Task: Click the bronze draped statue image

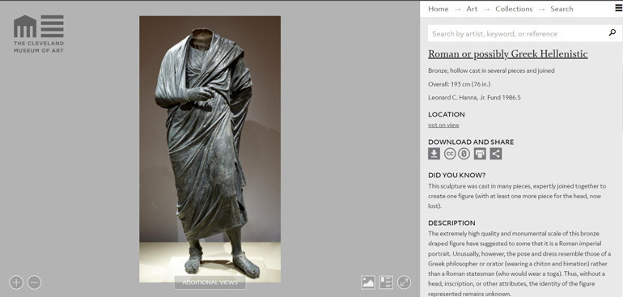Action: click(210, 149)
